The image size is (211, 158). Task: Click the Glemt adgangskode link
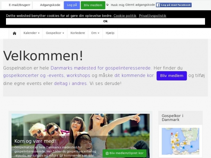pos(140,5)
